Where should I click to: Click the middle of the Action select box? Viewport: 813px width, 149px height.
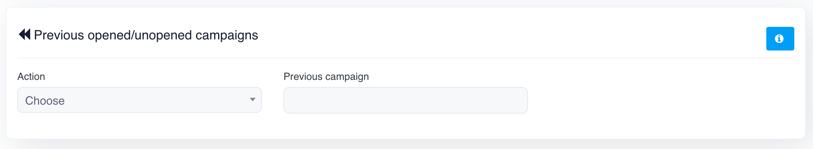click(x=139, y=100)
